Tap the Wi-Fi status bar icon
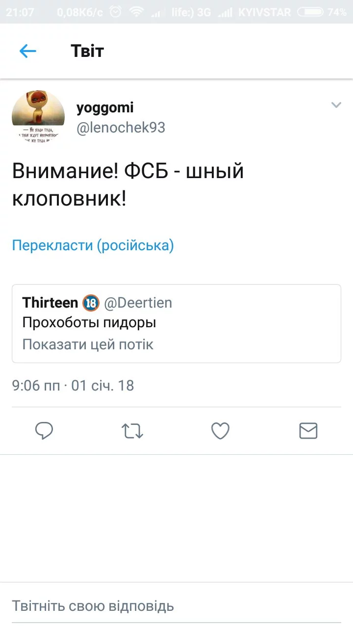 point(136,12)
